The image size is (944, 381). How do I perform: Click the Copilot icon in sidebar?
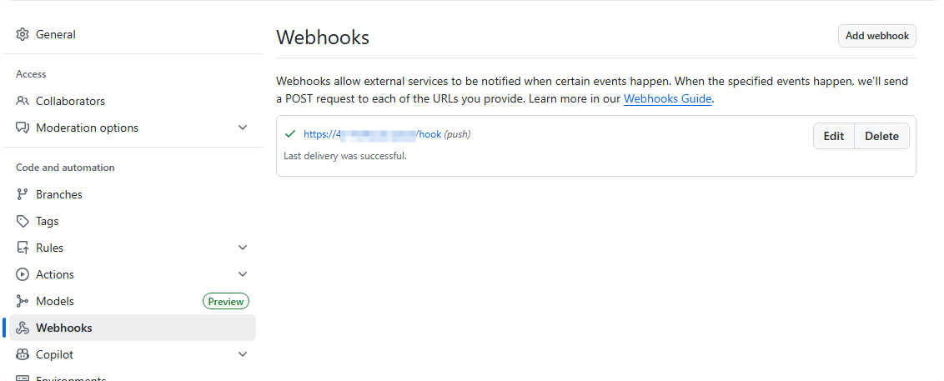23,354
